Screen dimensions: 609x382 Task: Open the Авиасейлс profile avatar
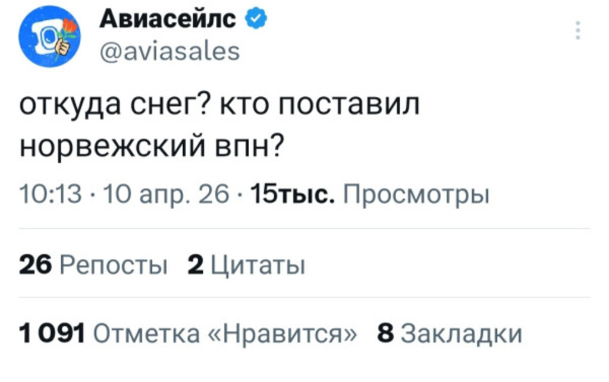click(x=49, y=37)
